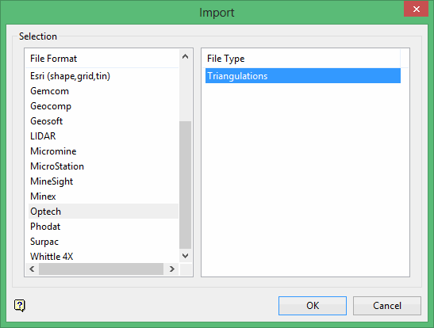Select the Surpac file format

[103, 242]
